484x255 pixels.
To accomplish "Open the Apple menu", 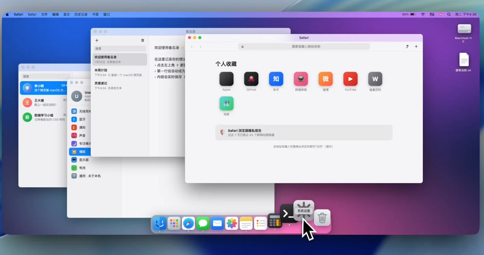I will click(7, 14).
